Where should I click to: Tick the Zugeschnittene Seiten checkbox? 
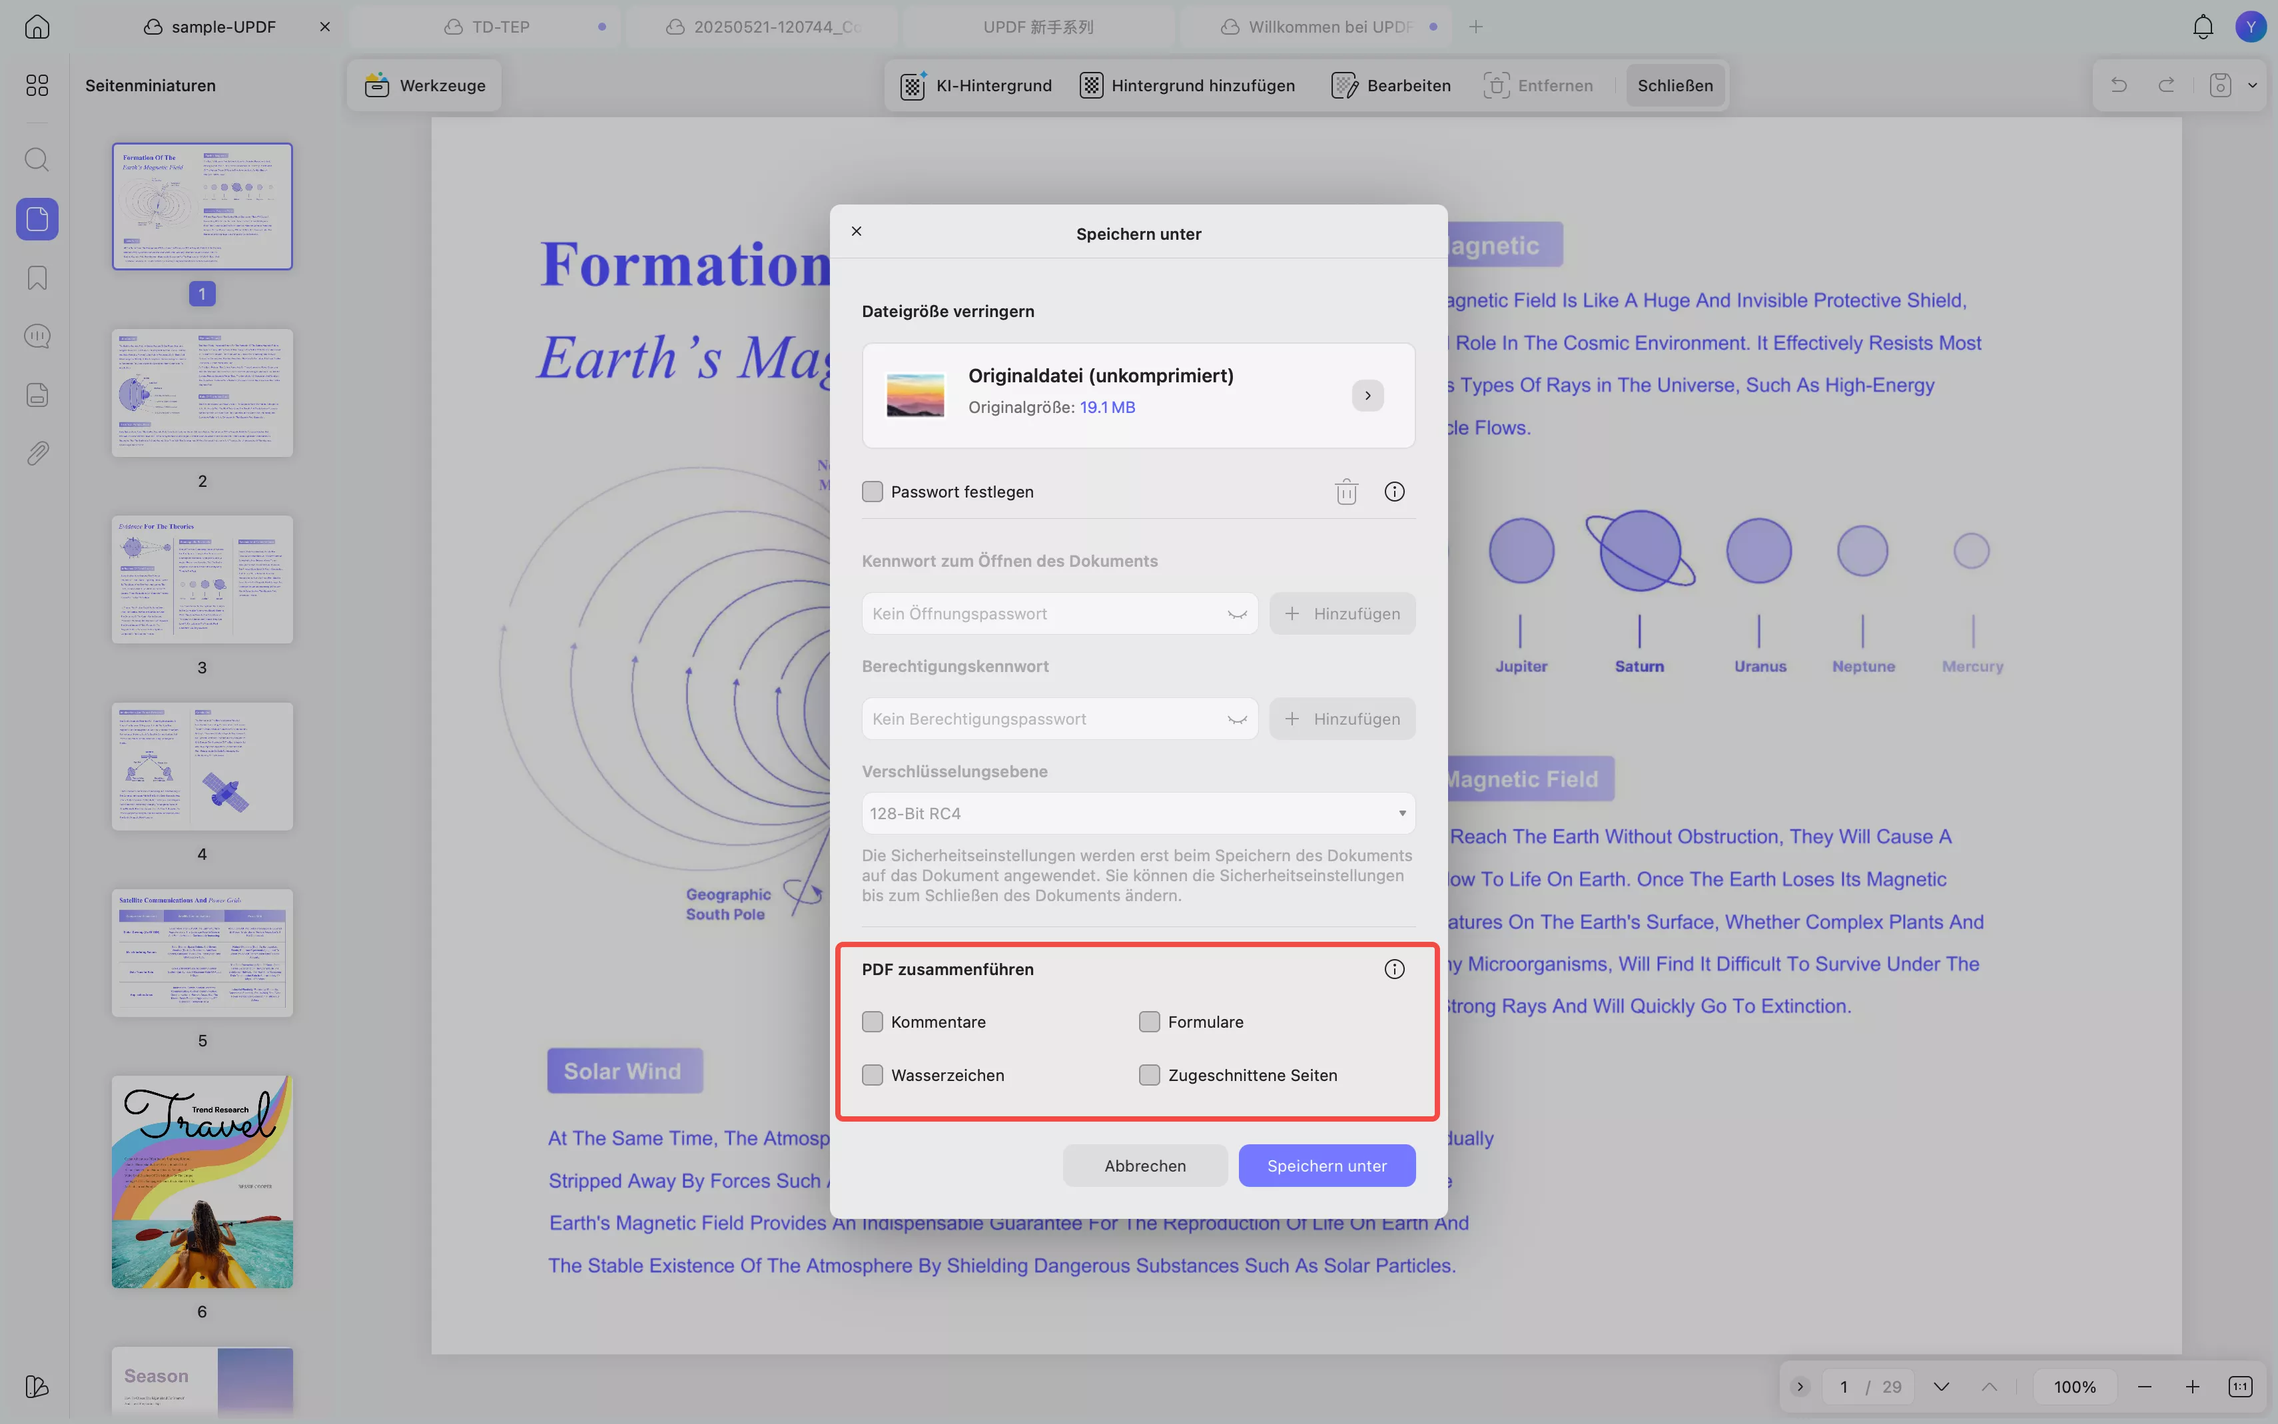tap(1149, 1074)
